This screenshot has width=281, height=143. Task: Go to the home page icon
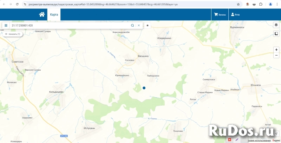[42, 14]
